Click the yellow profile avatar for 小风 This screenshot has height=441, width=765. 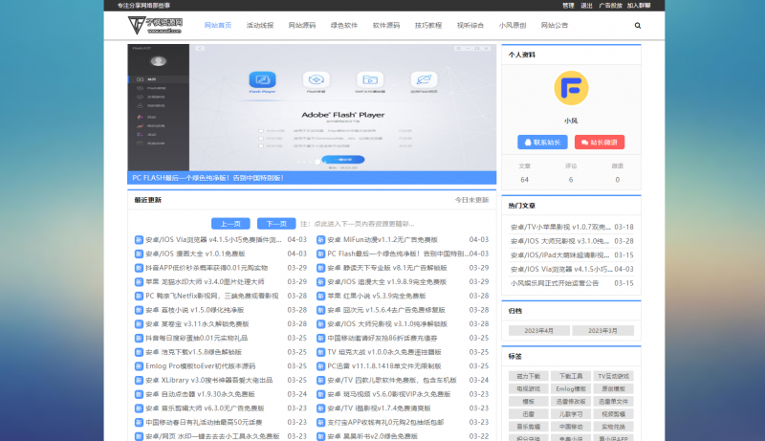coord(572,89)
